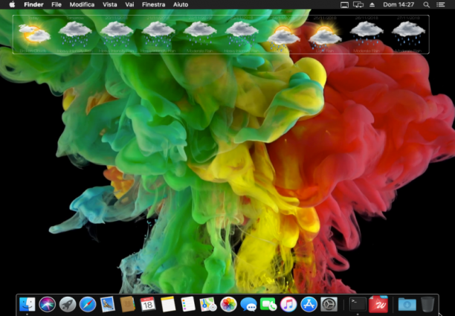Screen dimensions: 455x316
Task: Open the Finder menu
Action: tap(33, 4)
